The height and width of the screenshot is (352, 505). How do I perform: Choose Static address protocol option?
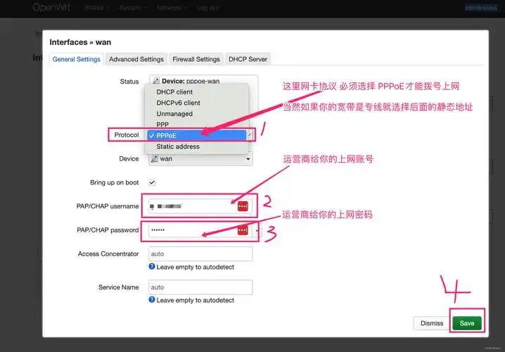tap(177, 146)
